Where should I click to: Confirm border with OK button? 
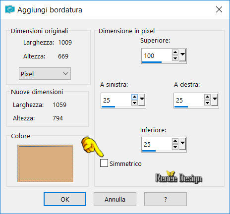[65, 199]
